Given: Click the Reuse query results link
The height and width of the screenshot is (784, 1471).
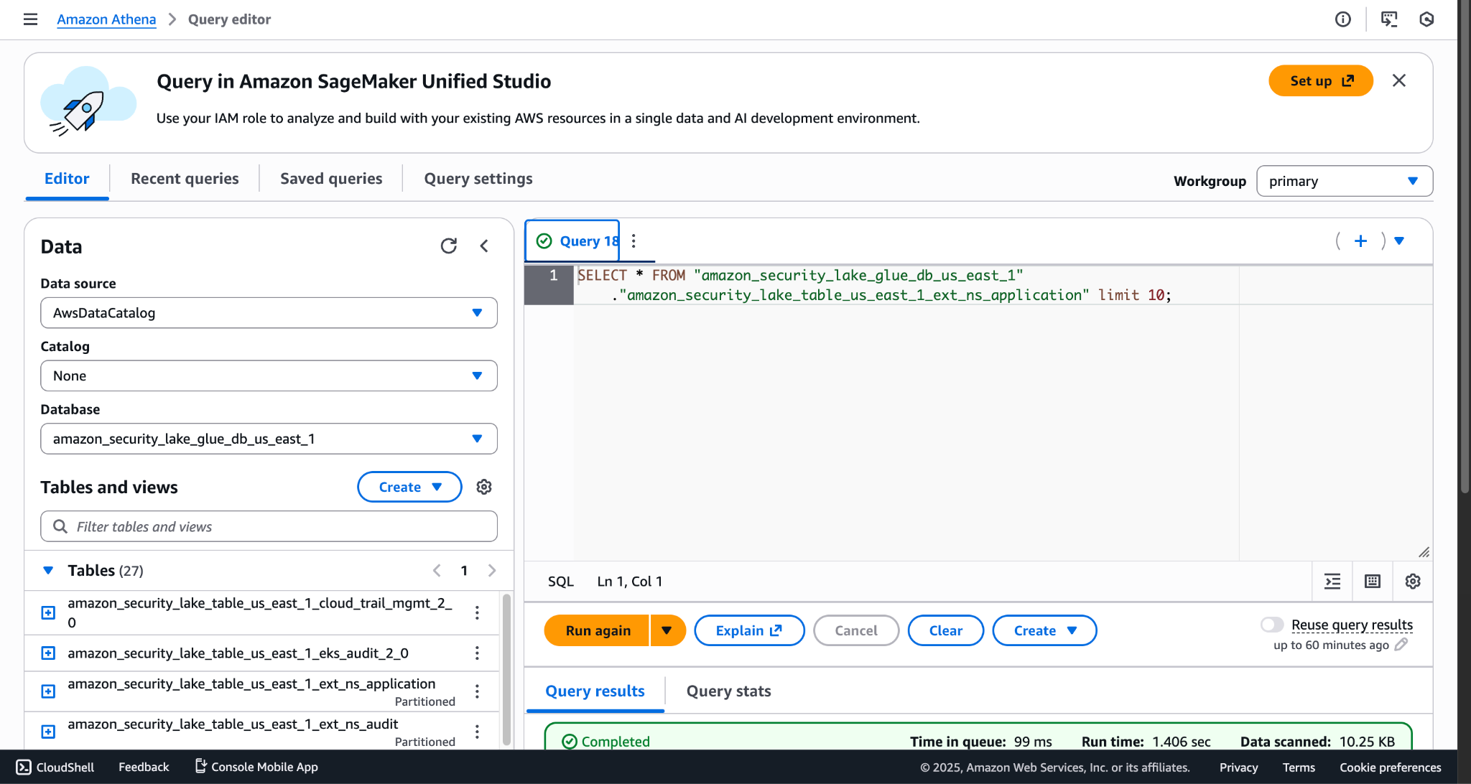Looking at the screenshot, I should 1352,625.
